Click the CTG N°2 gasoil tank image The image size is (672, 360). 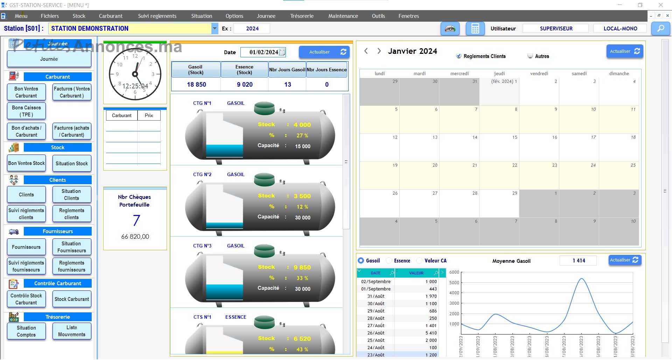click(x=260, y=205)
